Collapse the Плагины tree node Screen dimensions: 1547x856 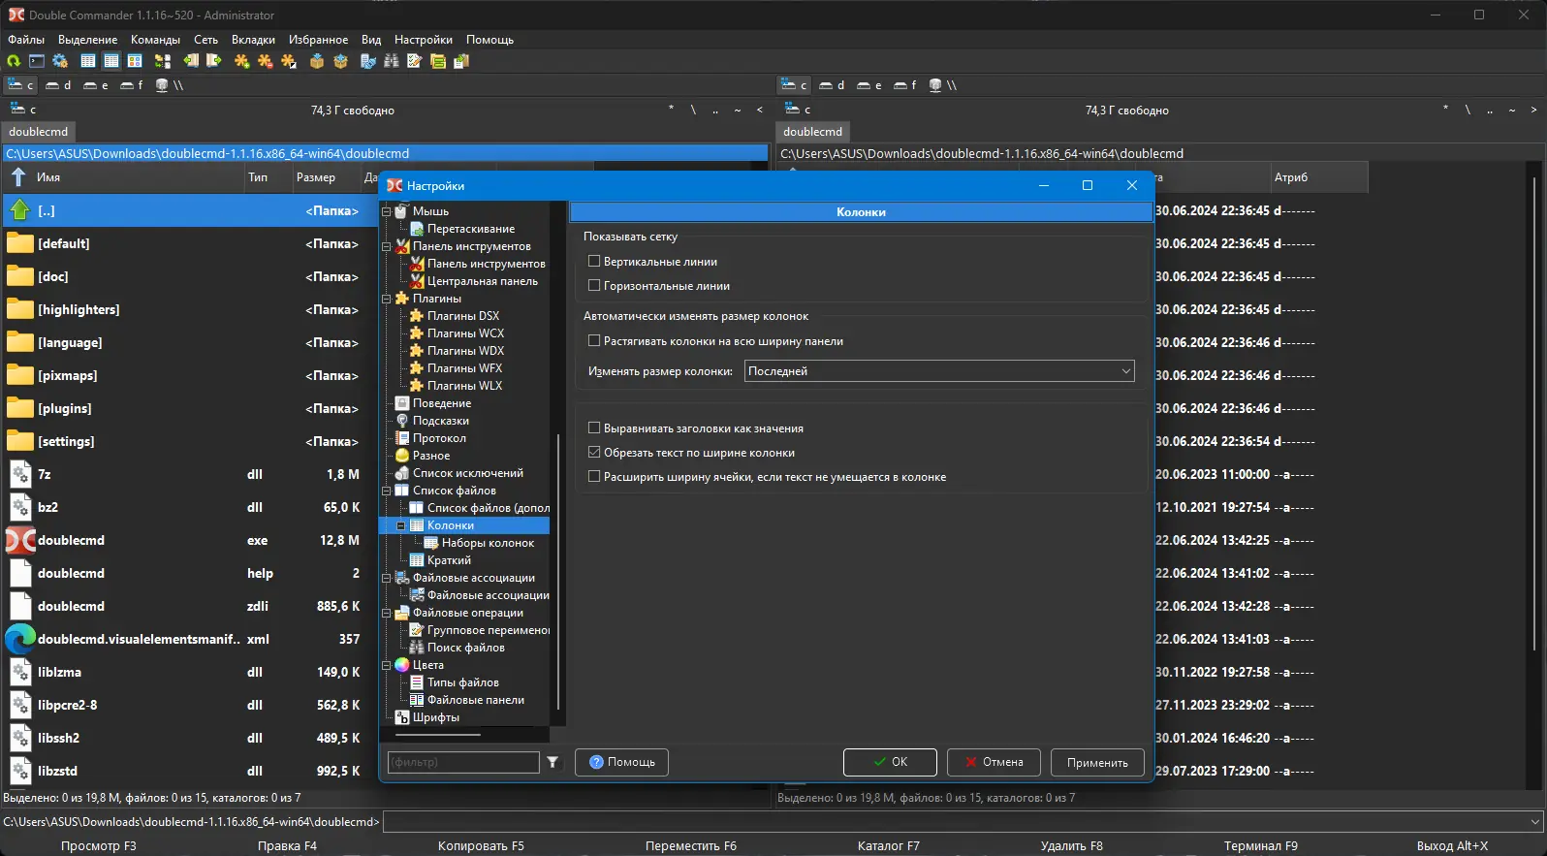(x=387, y=299)
